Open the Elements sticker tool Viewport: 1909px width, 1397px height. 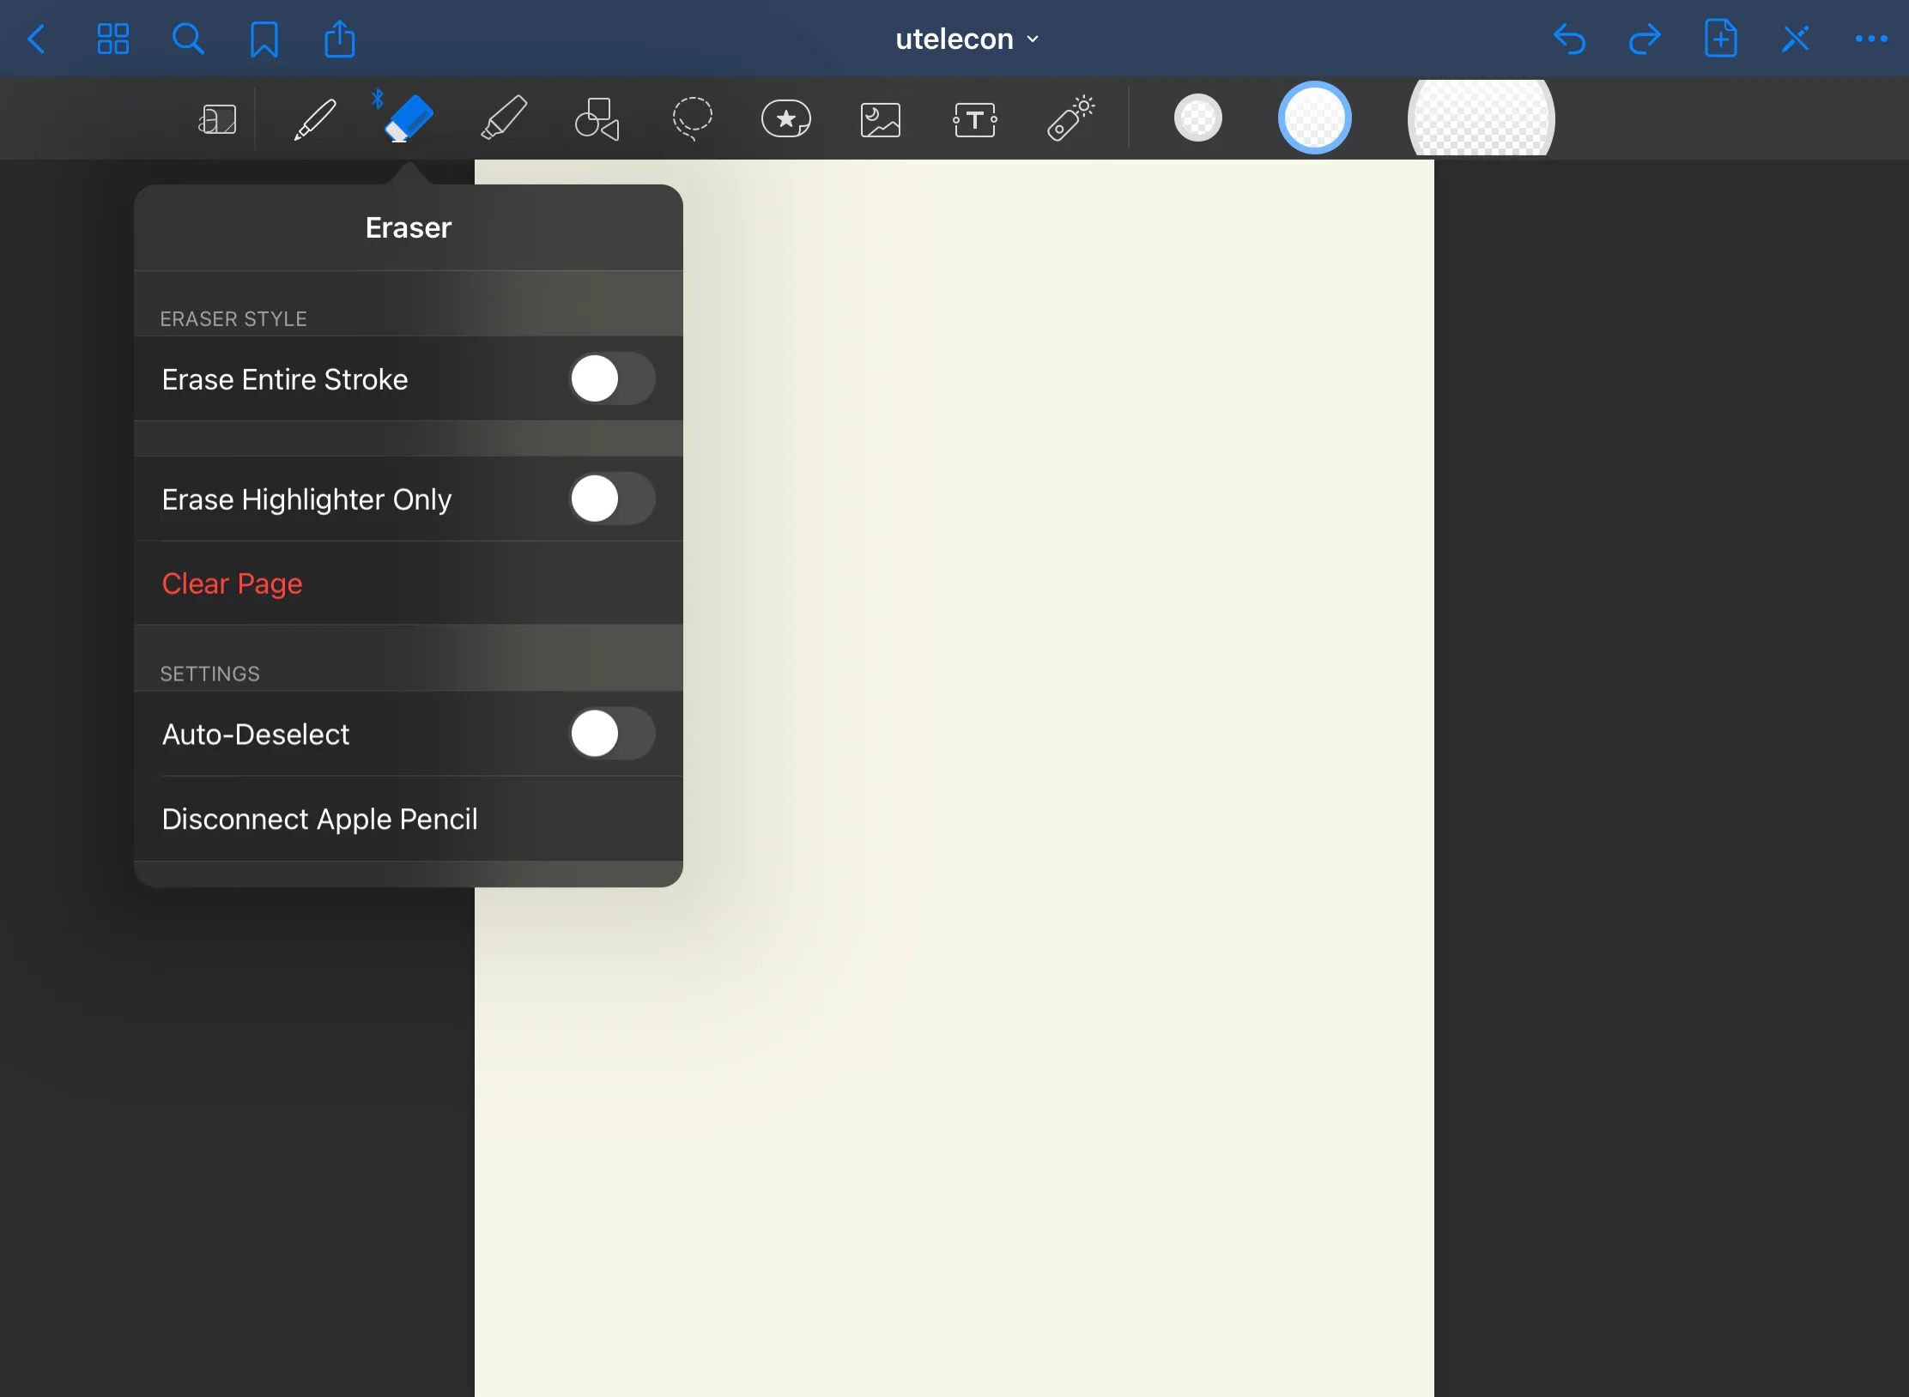point(785,118)
